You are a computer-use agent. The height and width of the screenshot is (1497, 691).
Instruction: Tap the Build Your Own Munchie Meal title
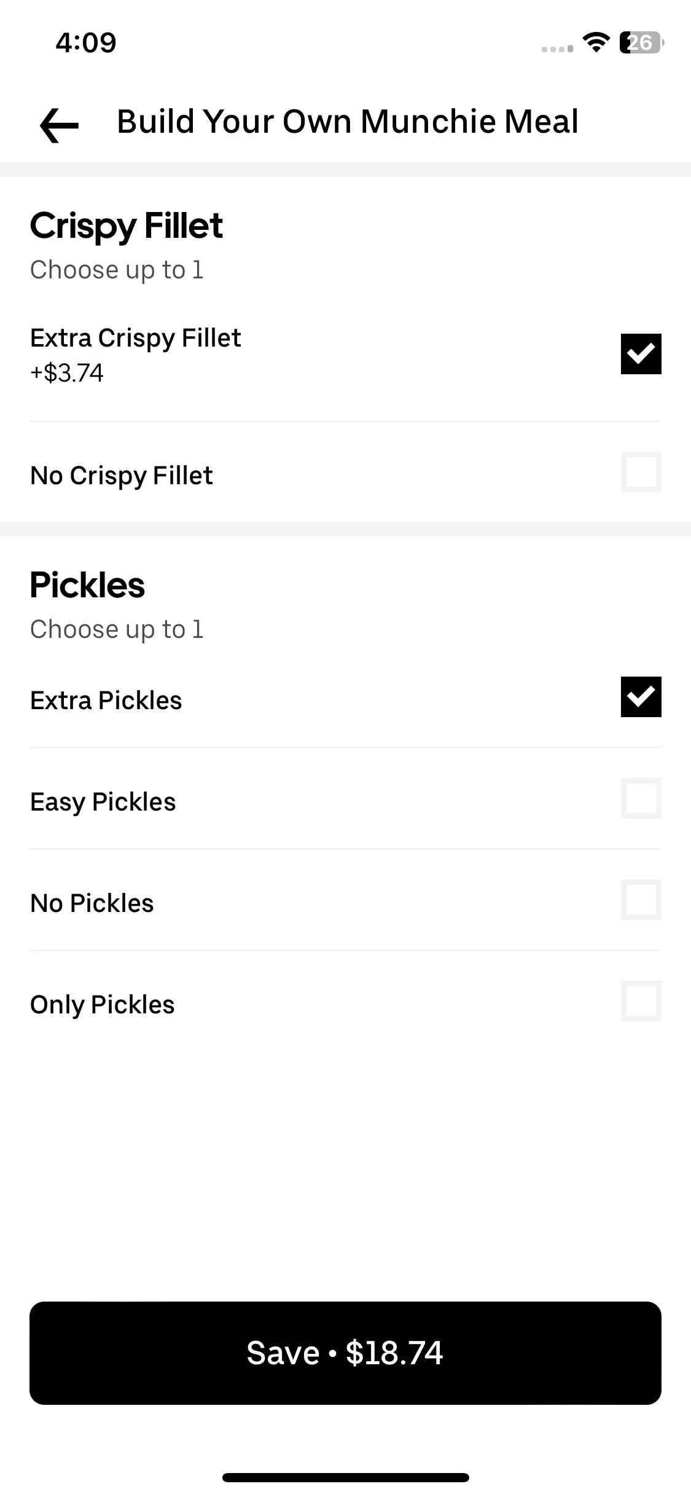click(348, 121)
